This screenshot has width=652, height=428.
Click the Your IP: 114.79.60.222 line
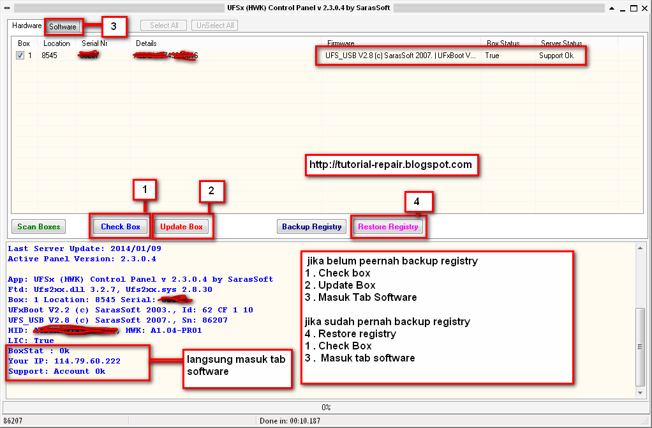(64, 361)
